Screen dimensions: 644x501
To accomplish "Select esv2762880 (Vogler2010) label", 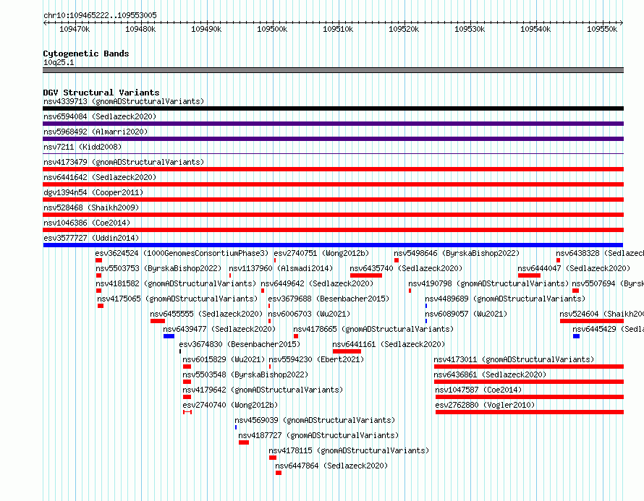I will coord(485,405).
